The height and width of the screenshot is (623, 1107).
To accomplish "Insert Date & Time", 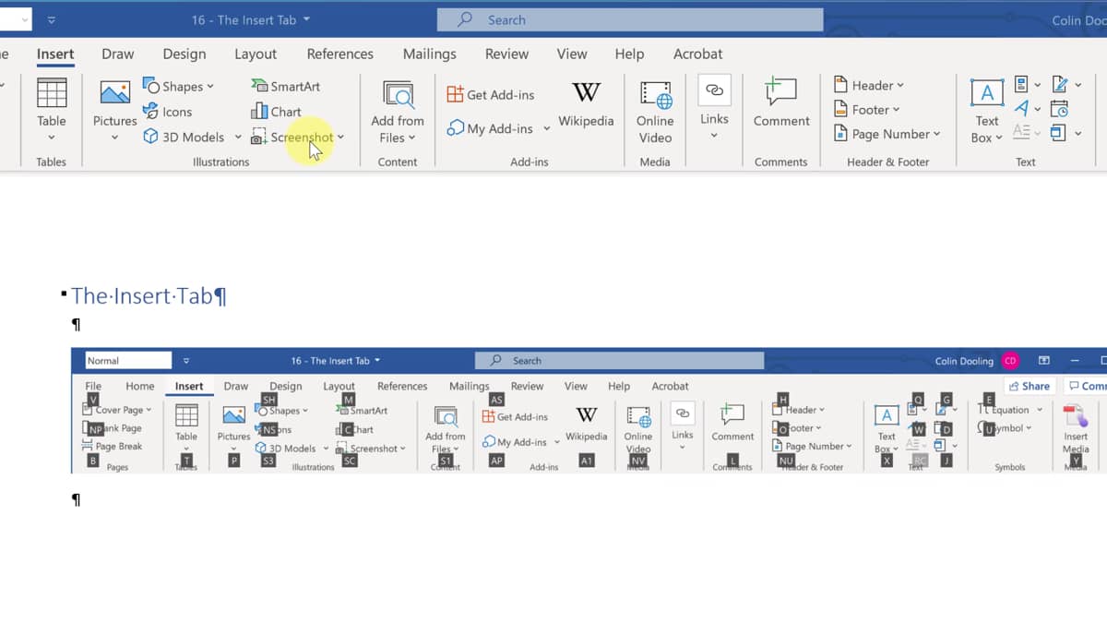I will (1060, 109).
